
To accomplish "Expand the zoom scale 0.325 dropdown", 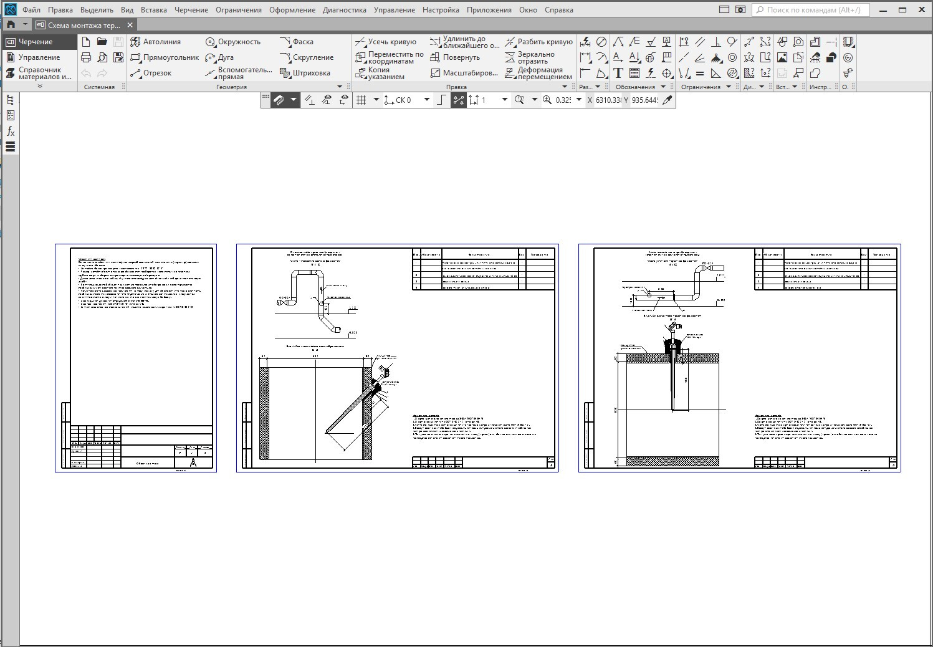I will 579,100.
